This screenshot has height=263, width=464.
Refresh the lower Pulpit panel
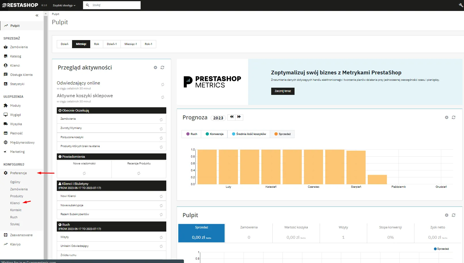pos(454,215)
